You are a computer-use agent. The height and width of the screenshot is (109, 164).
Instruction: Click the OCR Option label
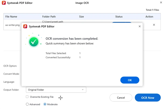click(10, 66)
